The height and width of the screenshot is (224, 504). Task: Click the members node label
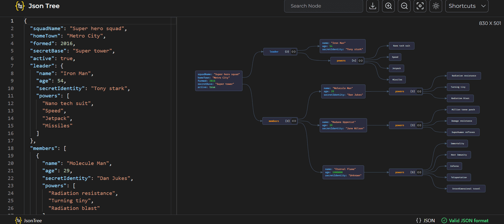(x=274, y=121)
